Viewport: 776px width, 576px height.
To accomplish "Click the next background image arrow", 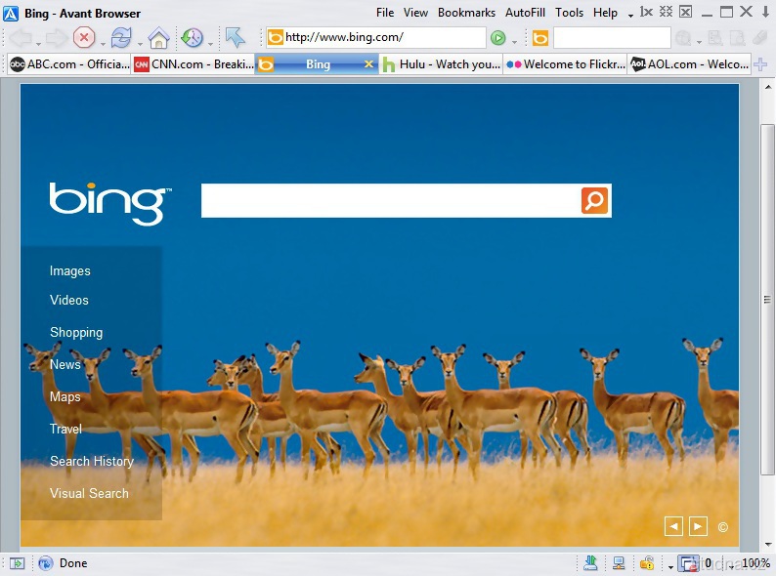I will pos(698,526).
